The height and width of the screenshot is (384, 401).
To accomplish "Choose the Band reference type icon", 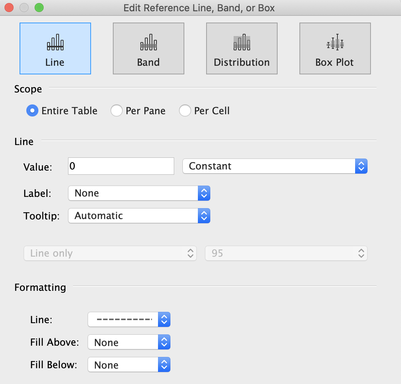I will coord(148,48).
